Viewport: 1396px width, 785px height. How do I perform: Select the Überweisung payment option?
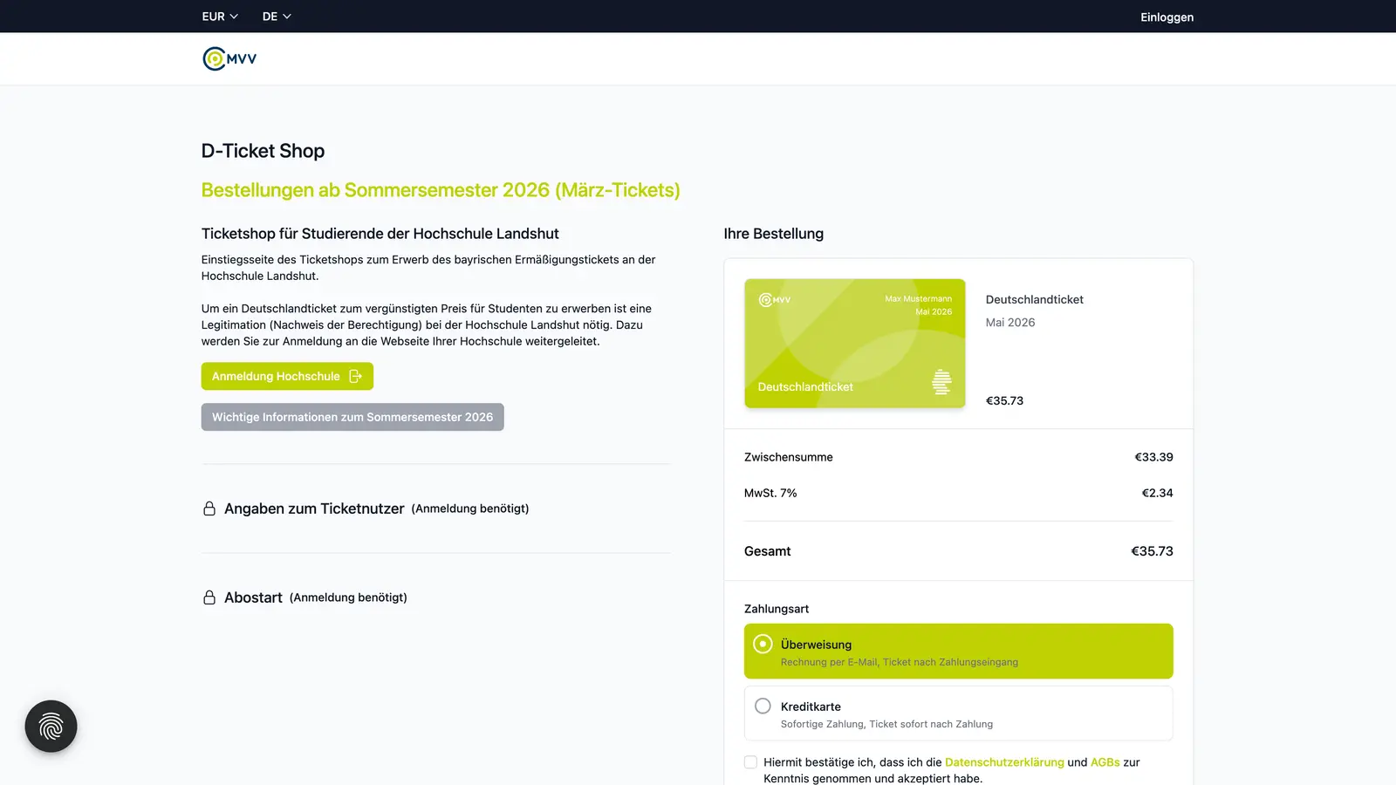click(x=958, y=652)
